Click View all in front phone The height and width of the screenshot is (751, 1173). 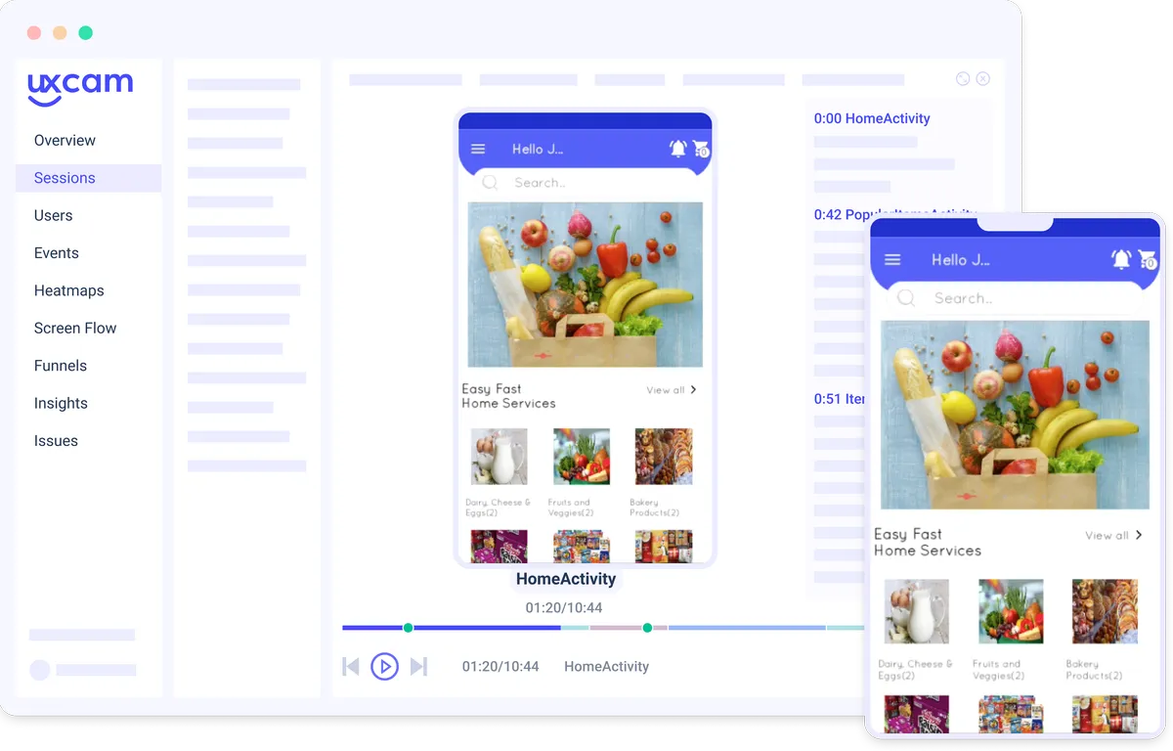coord(1113,536)
